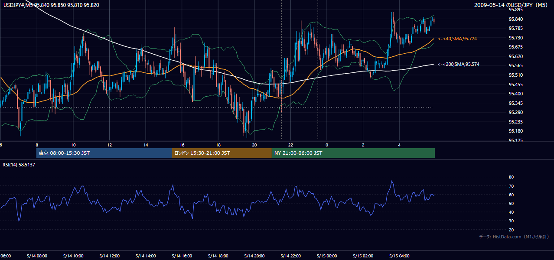Click hour tick 10 under price chart

coord(73,145)
